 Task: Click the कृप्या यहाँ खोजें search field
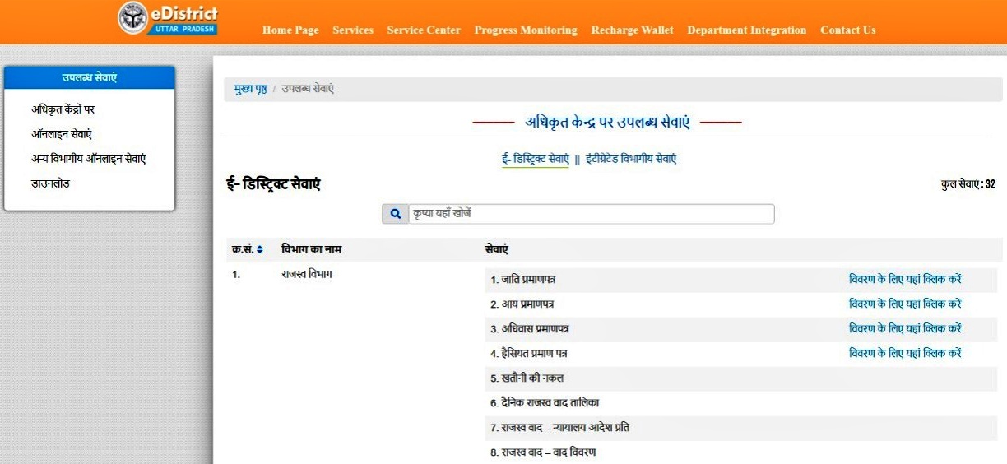(x=591, y=214)
